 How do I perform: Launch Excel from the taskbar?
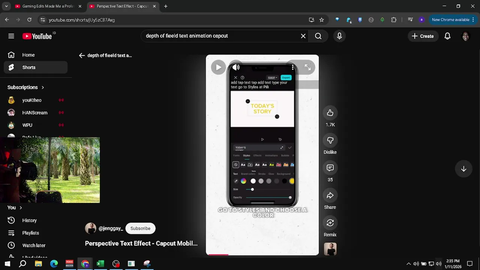tap(100, 264)
